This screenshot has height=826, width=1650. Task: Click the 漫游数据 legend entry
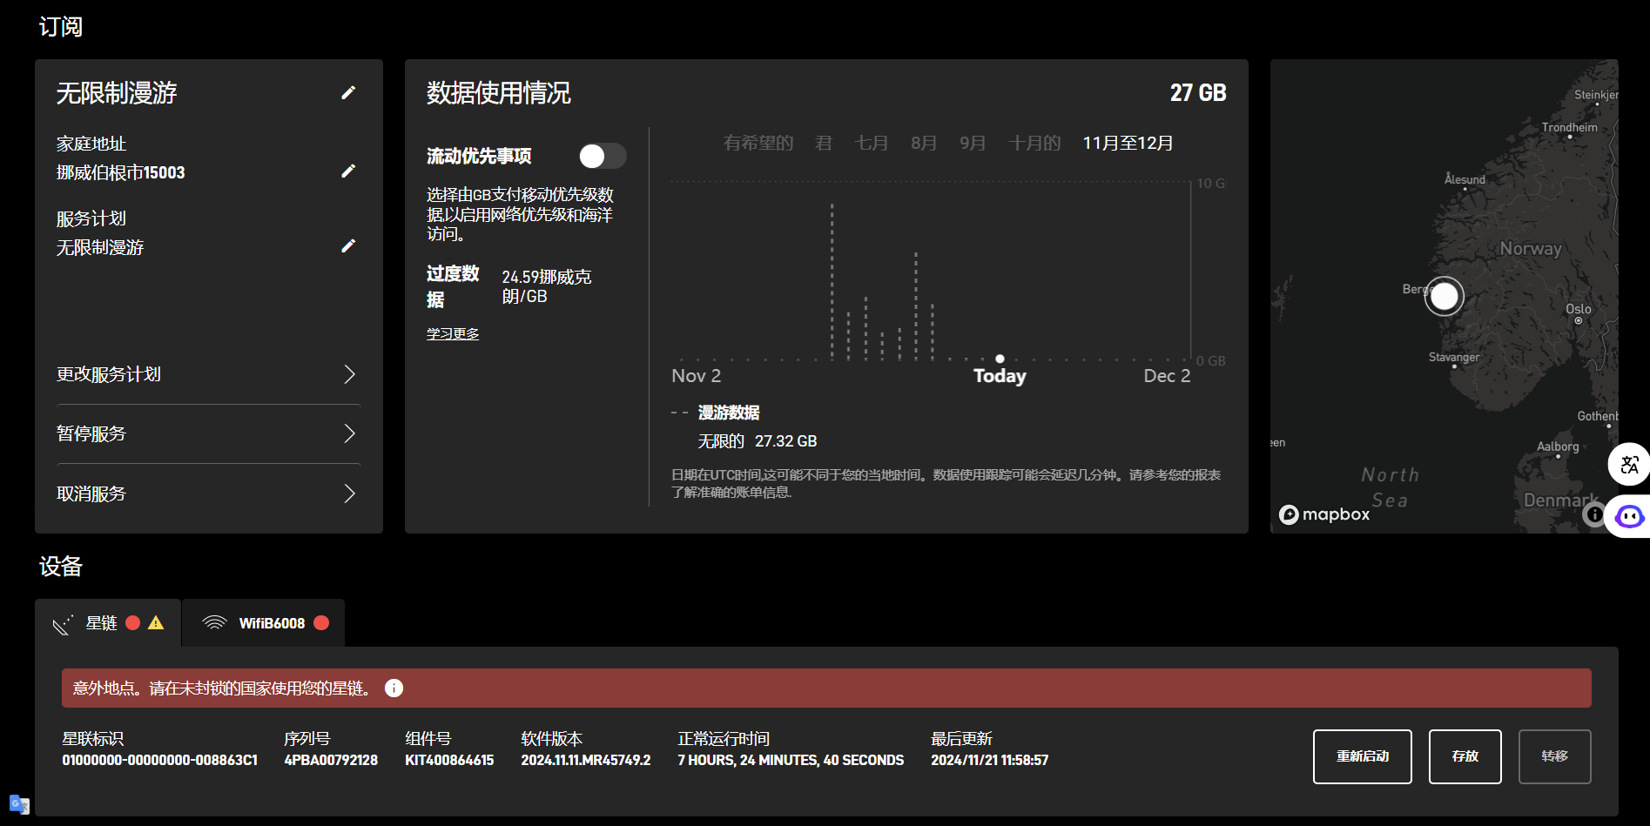tap(729, 413)
